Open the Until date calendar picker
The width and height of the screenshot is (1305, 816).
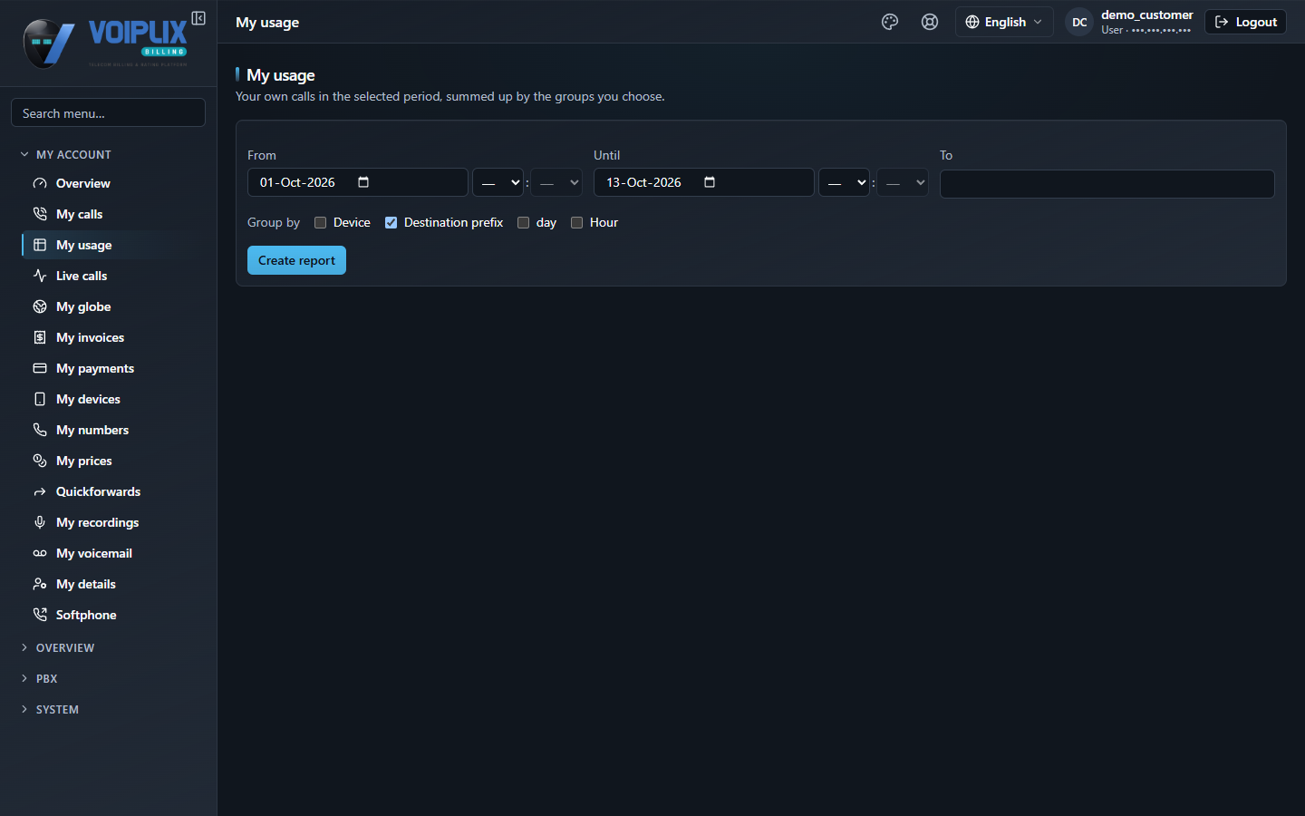tap(710, 182)
